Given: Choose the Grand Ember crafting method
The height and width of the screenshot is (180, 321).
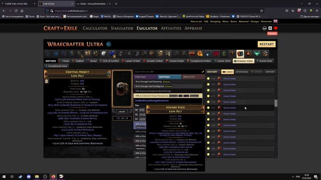Looking at the screenshot, I should coord(175,61).
